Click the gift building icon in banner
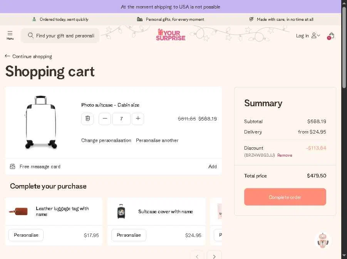347x259 pixels. point(140,19)
